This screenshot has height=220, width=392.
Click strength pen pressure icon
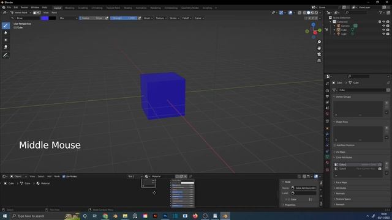pyautogui.click(x=140, y=18)
